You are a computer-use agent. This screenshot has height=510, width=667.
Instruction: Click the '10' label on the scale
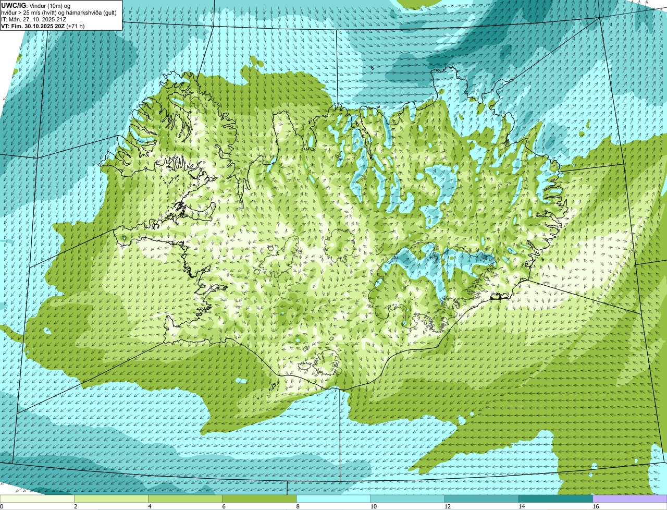tap(373, 506)
